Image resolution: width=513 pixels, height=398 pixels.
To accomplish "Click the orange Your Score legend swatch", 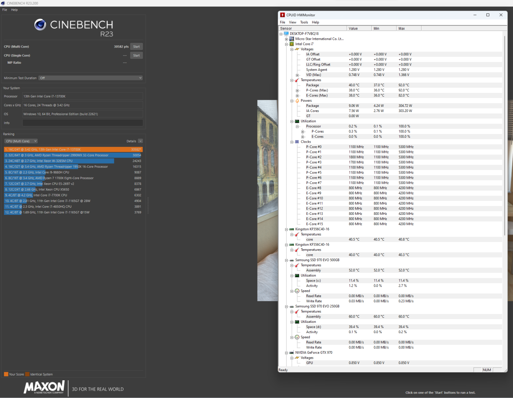I will 6,374.
